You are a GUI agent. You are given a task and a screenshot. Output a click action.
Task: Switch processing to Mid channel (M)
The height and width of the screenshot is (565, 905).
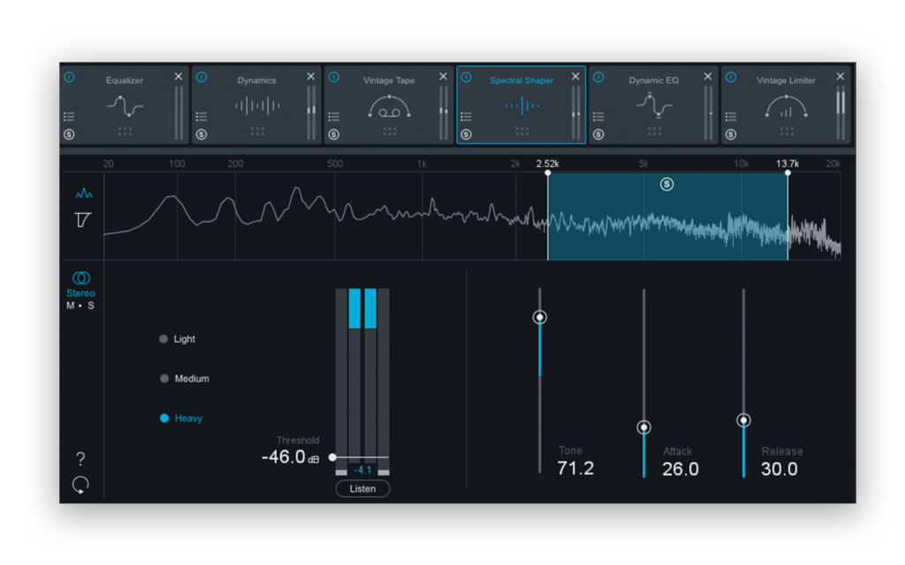coord(71,305)
